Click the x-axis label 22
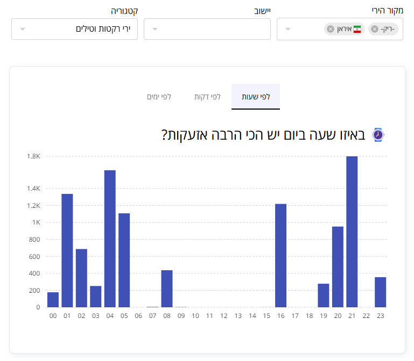The height and width of the screenshot is (361, 414). pos(366,316)
